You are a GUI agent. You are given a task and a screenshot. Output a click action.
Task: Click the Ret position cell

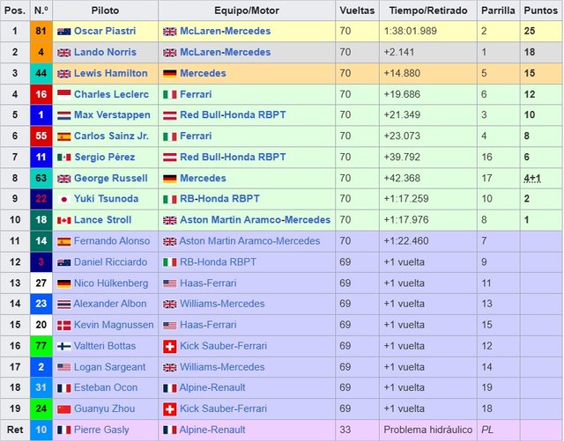pos(15,430)
